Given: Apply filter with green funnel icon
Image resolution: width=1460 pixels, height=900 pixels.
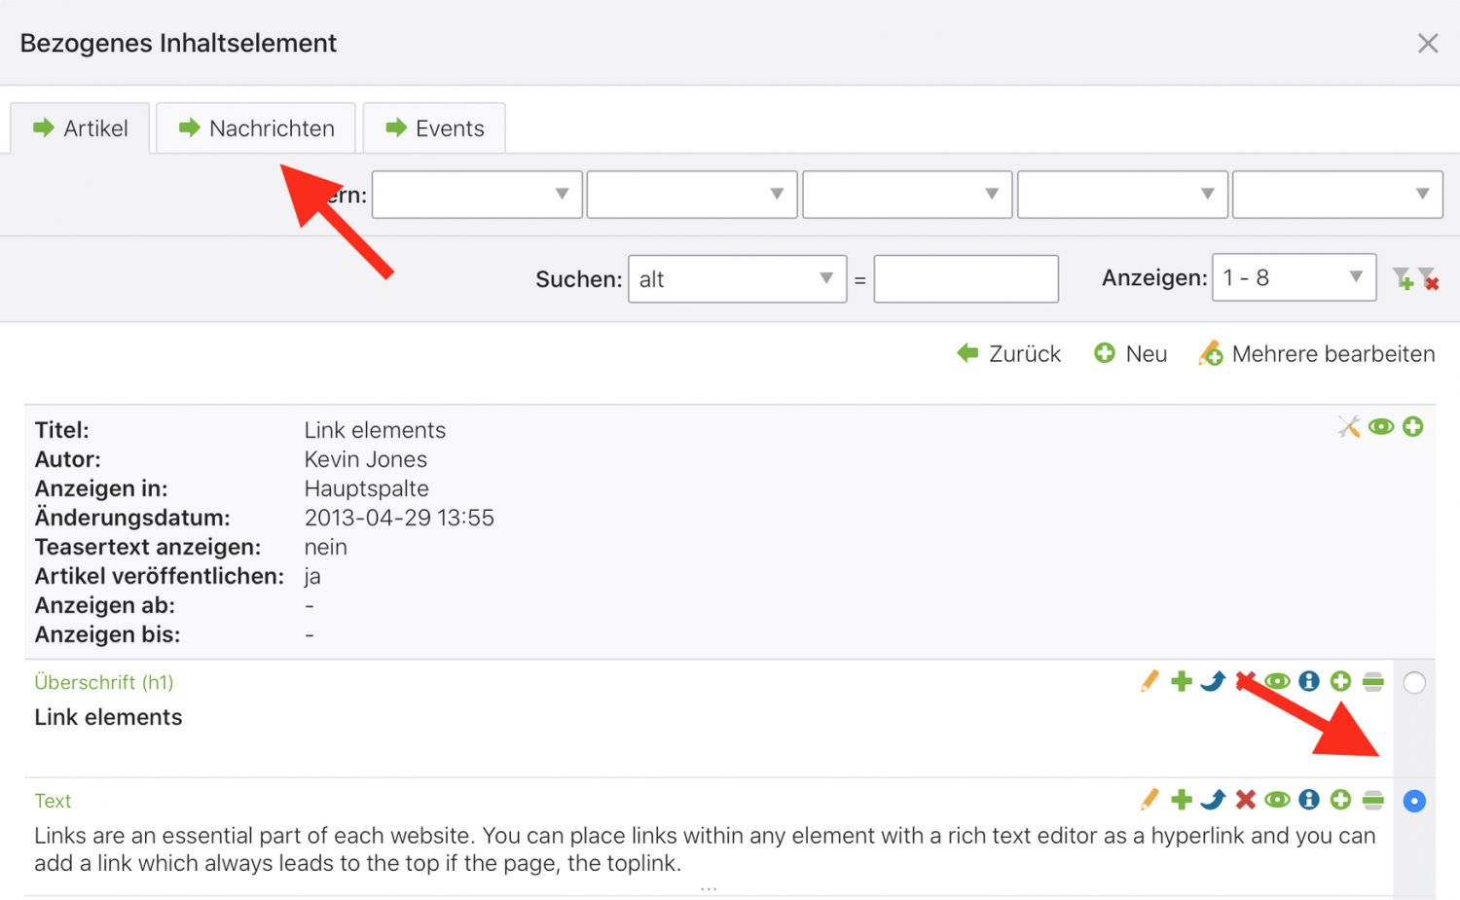Looking at the screenshot, I should (x=1403, y=278).
